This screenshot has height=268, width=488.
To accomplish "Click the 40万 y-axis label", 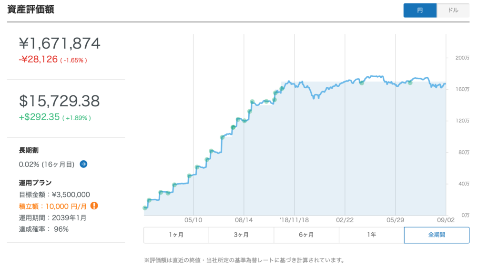I will pyautogui.click(x=464, y=184).
